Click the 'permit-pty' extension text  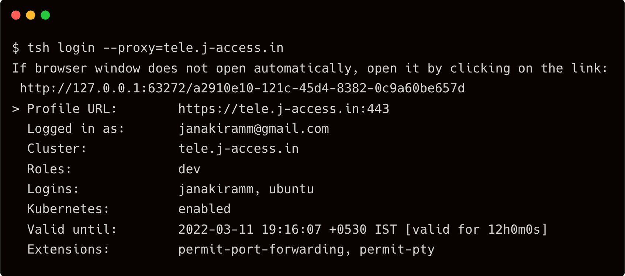pos(397,250)
